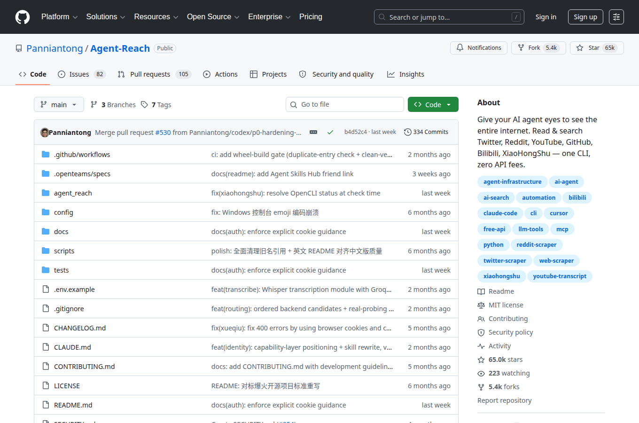Click the Sign up button
The image size is (639, 423).
(585, 17)
